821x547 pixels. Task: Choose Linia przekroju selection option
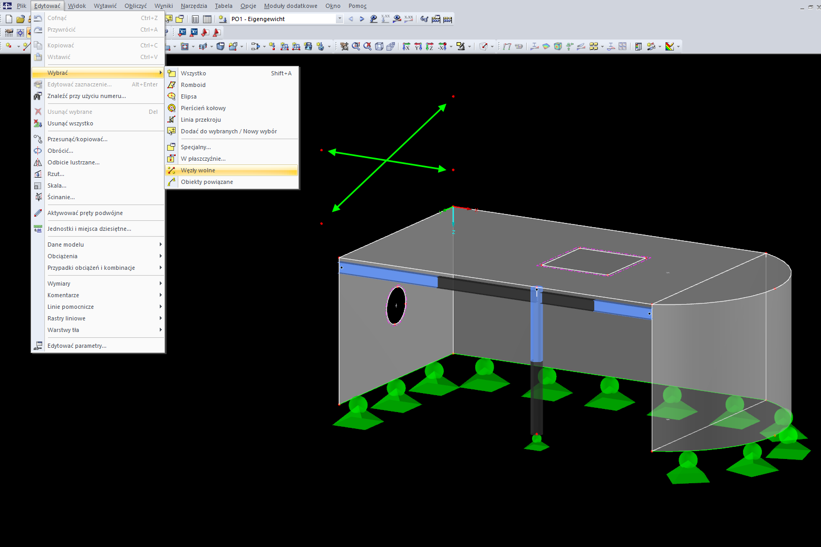232,120
